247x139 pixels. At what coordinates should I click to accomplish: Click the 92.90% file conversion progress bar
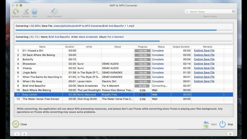(x=123, y=30)
